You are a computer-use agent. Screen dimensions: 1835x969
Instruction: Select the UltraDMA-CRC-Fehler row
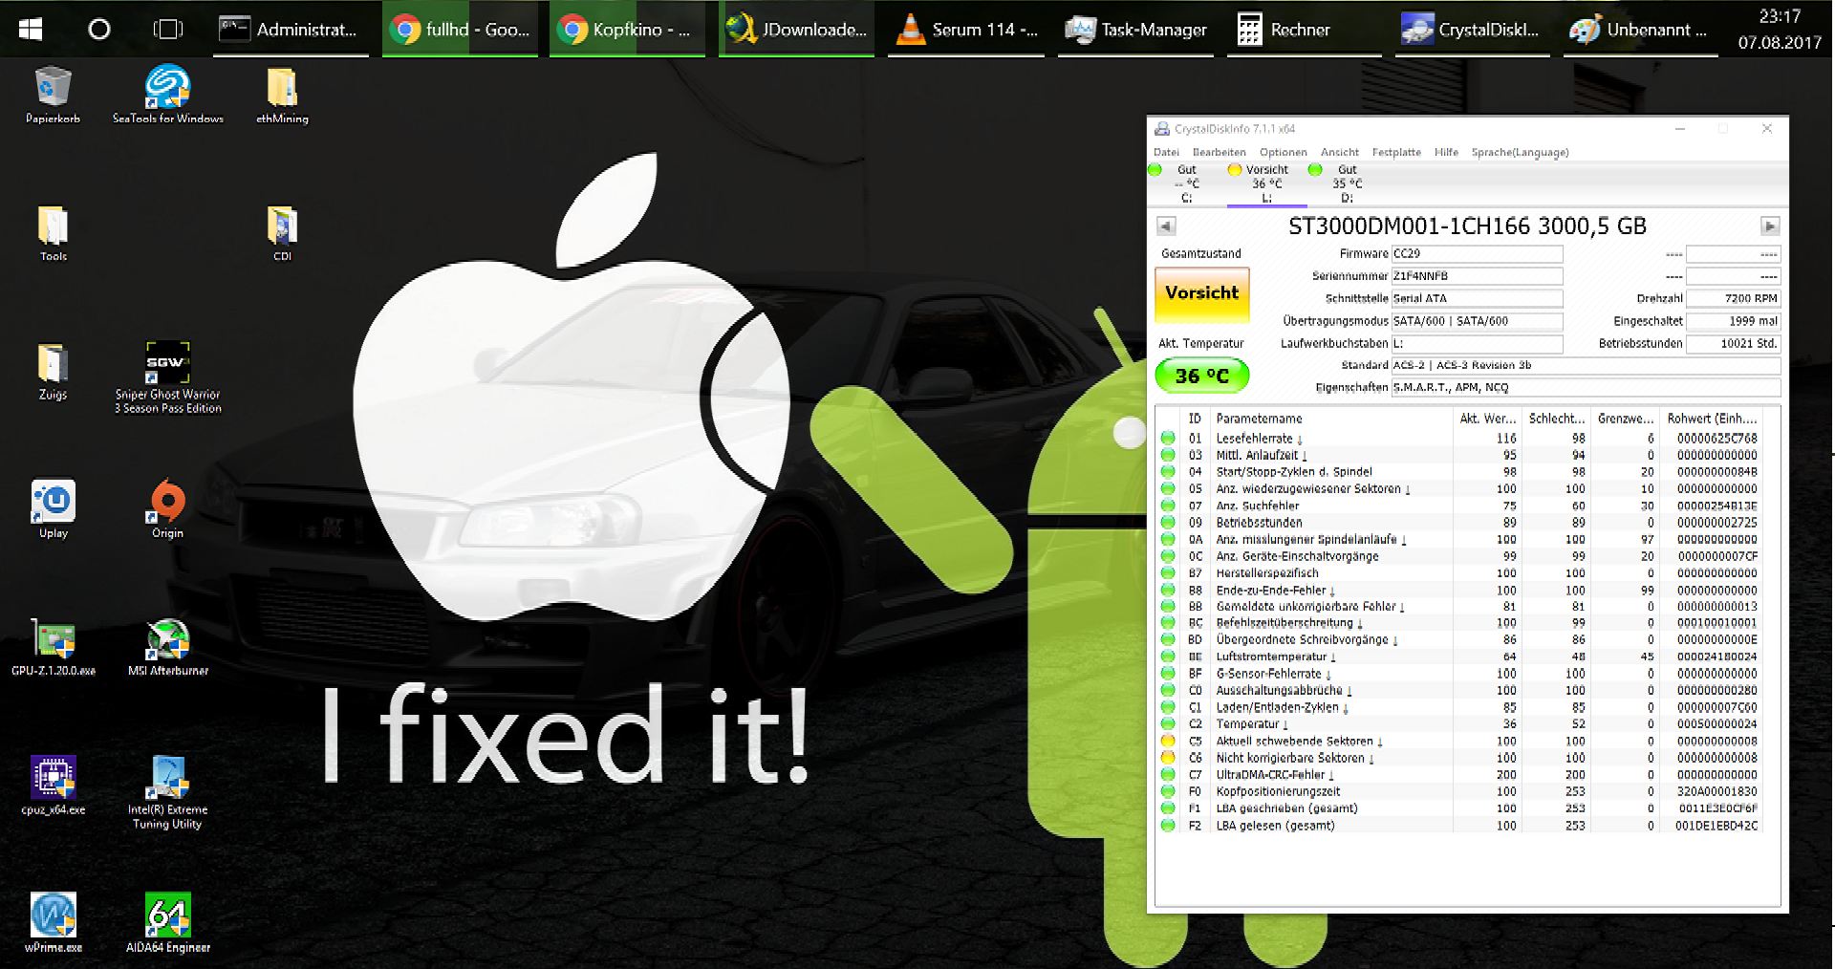tap(1459, 775)
